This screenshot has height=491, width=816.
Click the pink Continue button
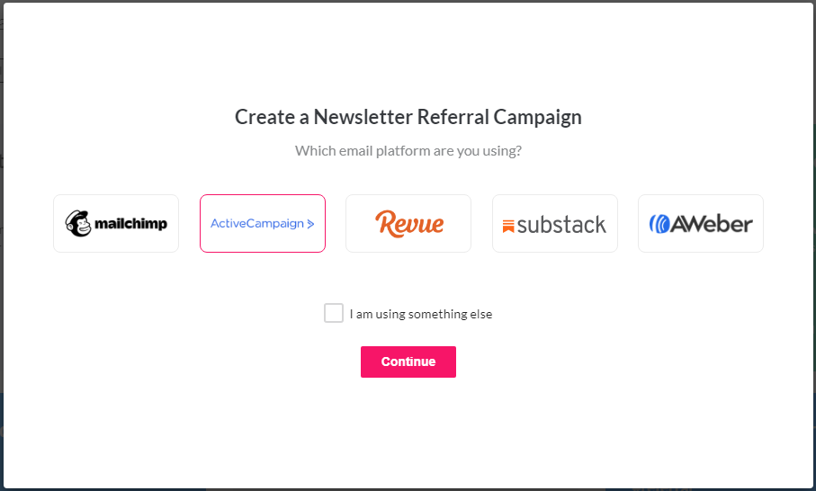pos(408,362)
